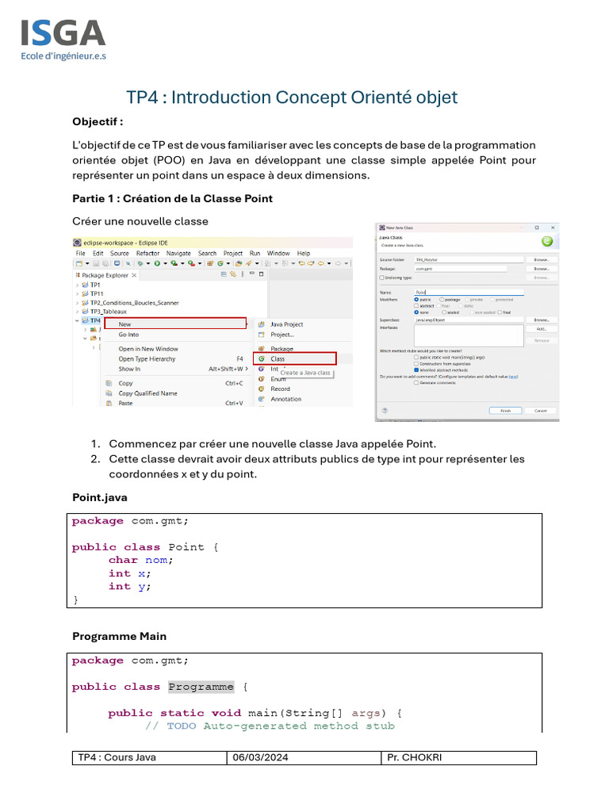The height and width of the screenshot is (812, 609).
Task: Expand the TP1 project tree node
Action: click(x=78, y=285)
